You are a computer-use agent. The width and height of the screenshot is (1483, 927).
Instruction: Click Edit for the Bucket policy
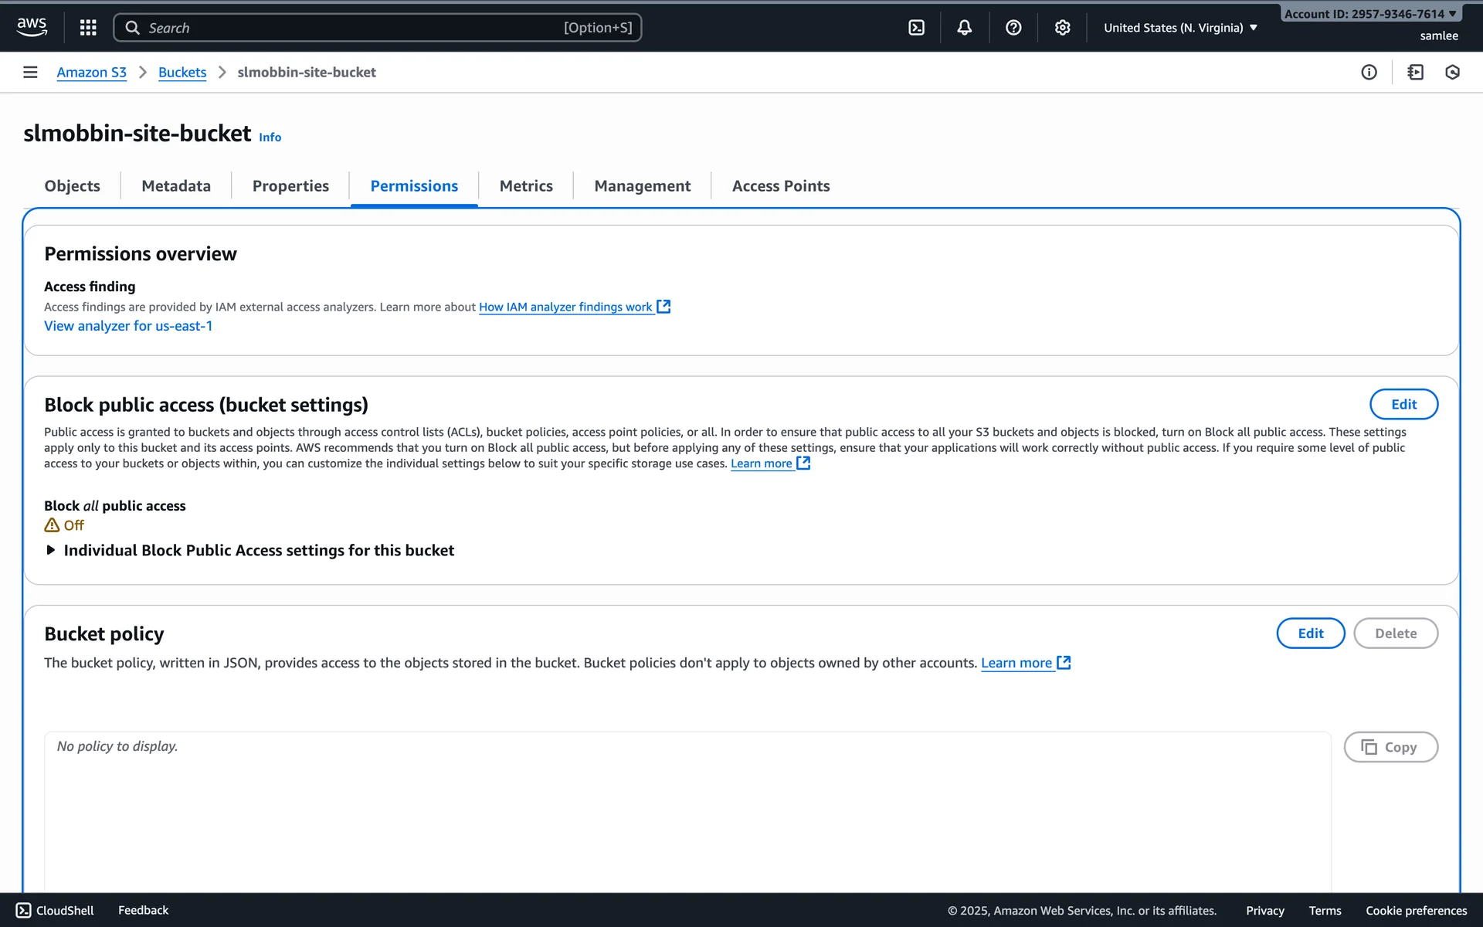tap(1310, 633)
